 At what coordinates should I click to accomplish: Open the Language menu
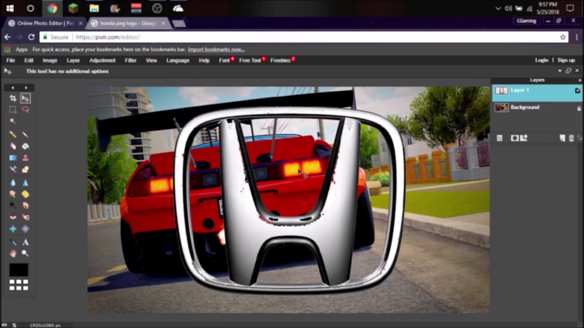[x=178, y=60]
